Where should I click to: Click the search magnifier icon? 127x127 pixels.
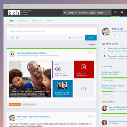pyautogui.click(x=65, y=13)
